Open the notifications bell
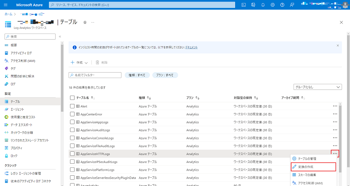The height and width of the screenshot is (186, 350). click(x=263, y=5)
